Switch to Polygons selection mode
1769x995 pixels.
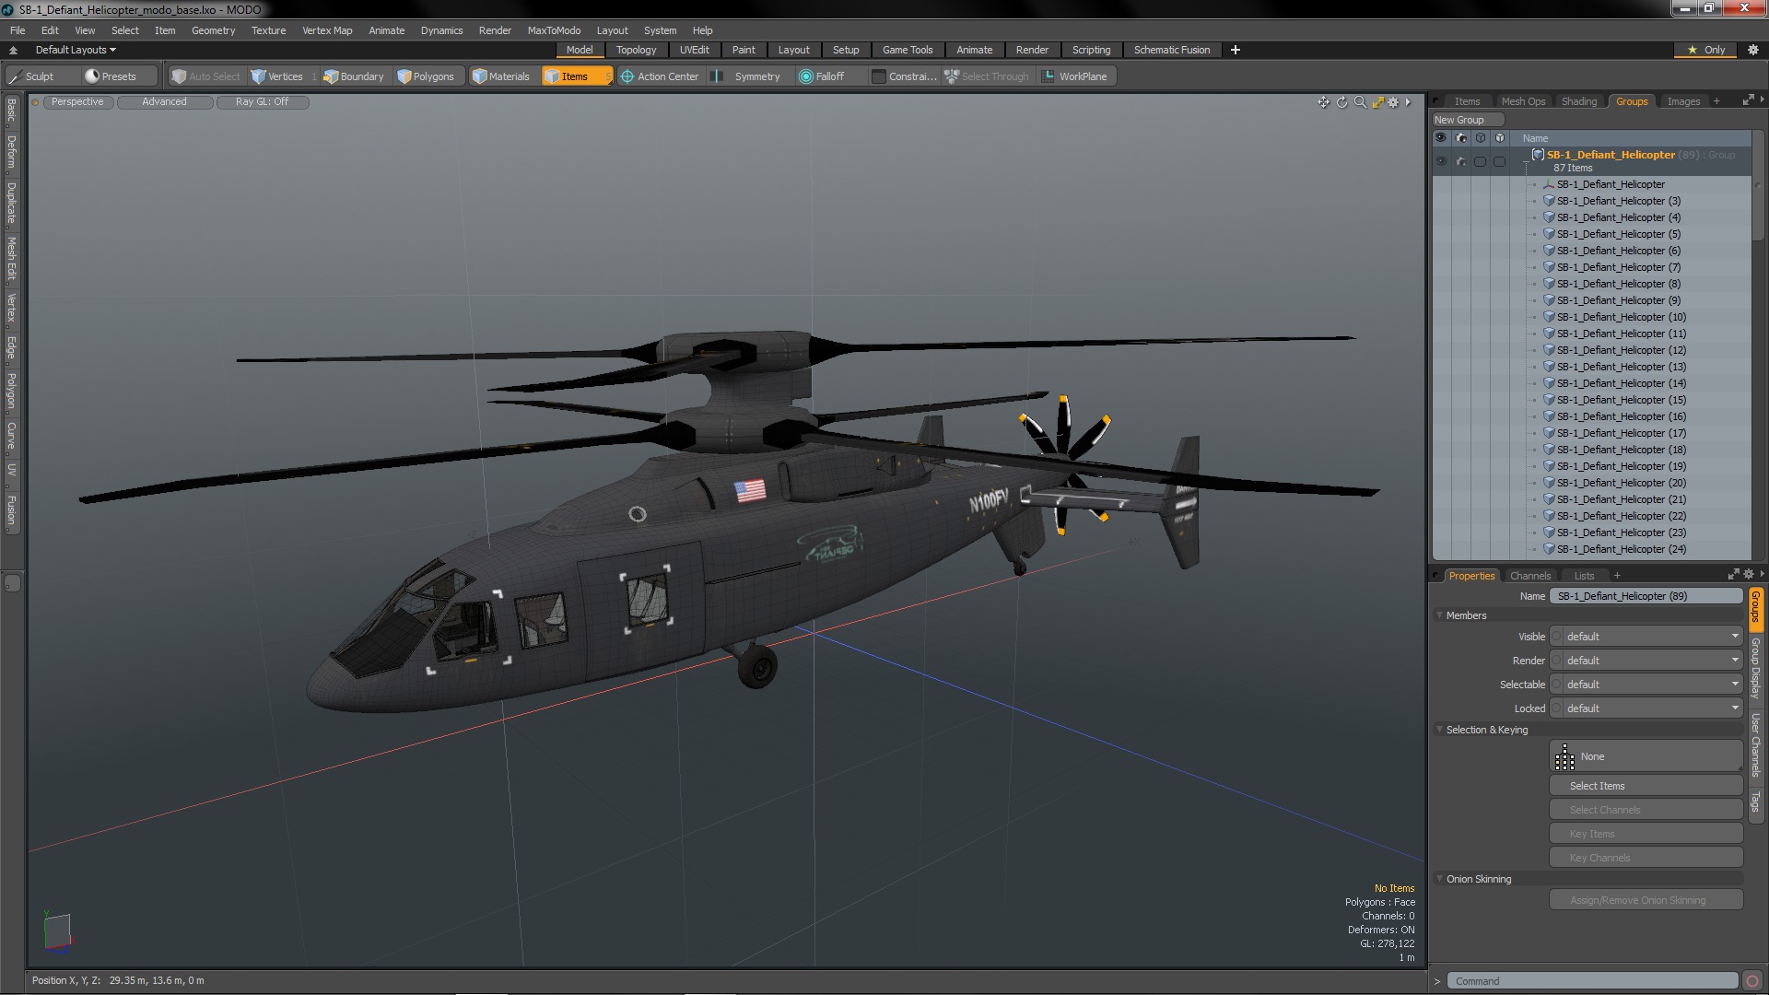click(x=426, y=76)
